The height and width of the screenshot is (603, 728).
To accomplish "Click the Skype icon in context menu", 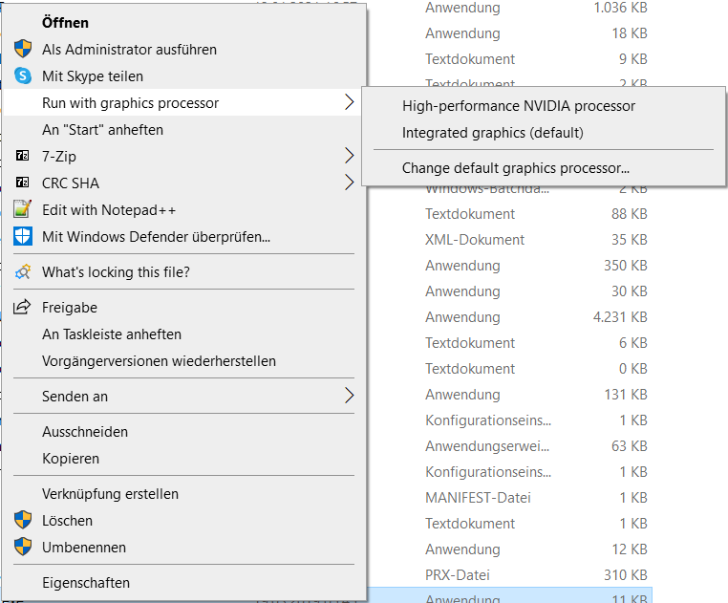I will tap(22, 75).
